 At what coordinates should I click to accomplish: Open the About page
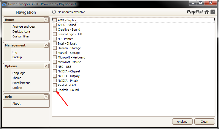tap(16, 104)
